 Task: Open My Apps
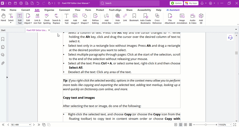tap(191, 3)
